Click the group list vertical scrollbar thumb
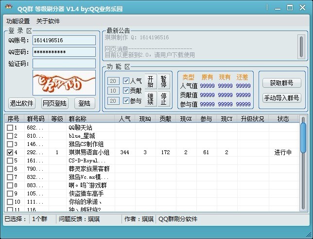 pos(303,138)
